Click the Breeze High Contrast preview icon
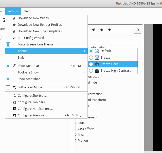The width and height of the screenshot is (162, 153). (x=97, y=71)
